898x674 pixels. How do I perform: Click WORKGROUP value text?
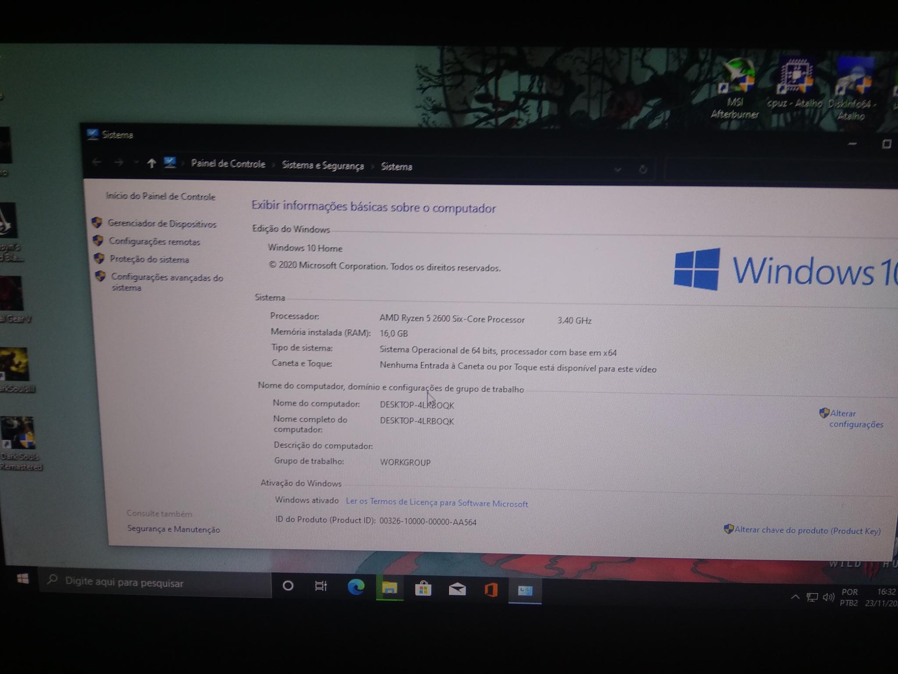(405, 462)
